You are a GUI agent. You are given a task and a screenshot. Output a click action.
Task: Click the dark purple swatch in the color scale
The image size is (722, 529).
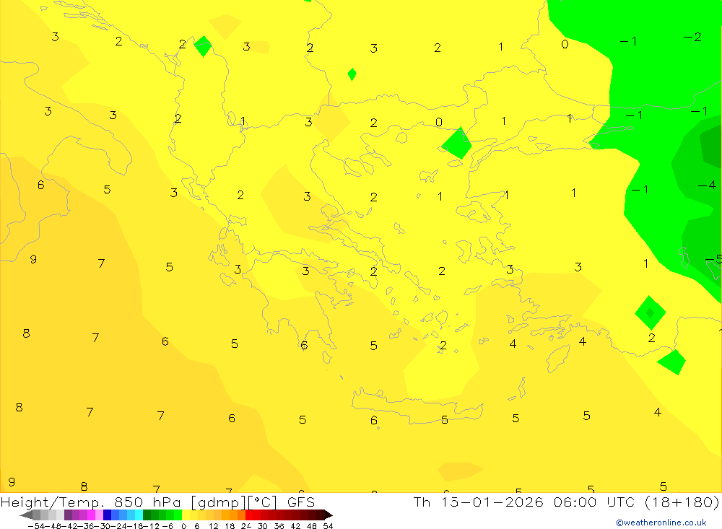click(68, 515)
